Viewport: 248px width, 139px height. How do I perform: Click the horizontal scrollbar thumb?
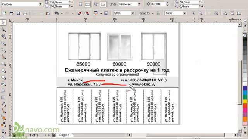point(185,135)
